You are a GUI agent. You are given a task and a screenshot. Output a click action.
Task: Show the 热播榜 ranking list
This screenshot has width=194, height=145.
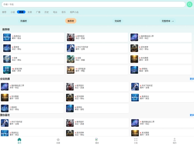[x=23, y=21]
